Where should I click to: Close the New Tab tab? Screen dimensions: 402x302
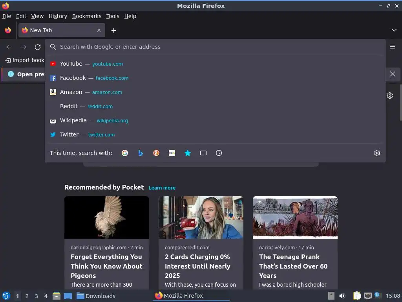coord(99,30)
